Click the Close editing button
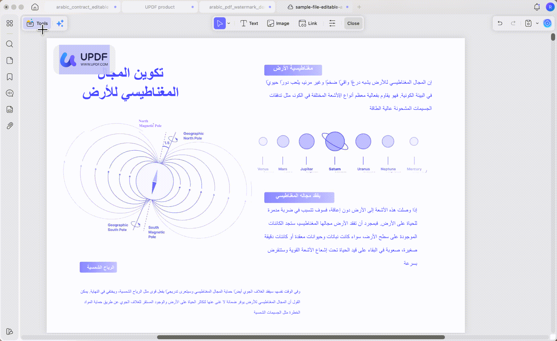This screenshot has width=557, height=341. pyautogui.click(x=353, y=23)
